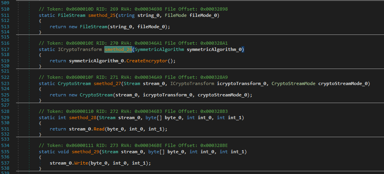Click the smethod_27 method declaration name
The height and width of the screenshot is (174, 384).
pyautogui.click(x=107, y=83)
